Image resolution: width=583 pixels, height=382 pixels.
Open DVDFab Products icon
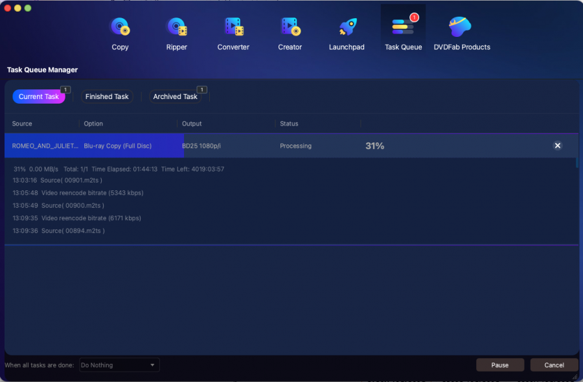(461, 27)
